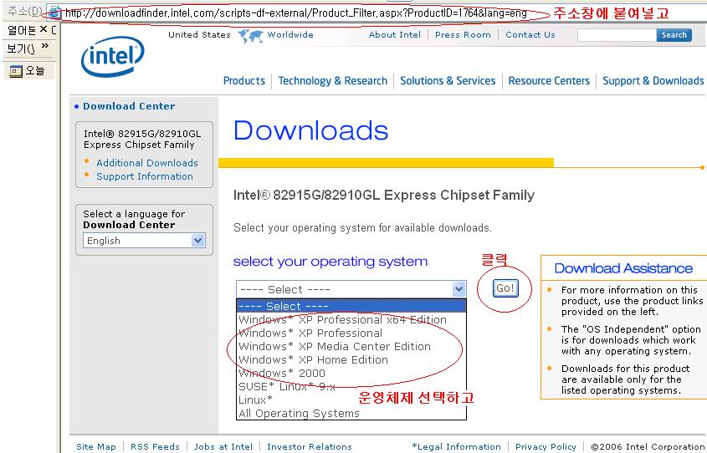The image size is (707, 453).
Task: Click the page icon in address bar
Action: [54, 13]
